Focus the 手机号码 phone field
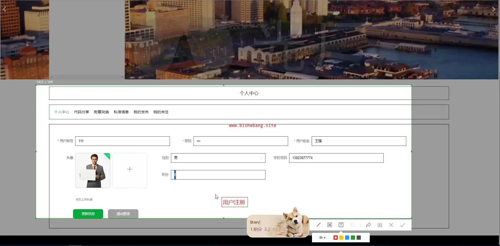Viewport: 500px width, 246px height. 336,158
